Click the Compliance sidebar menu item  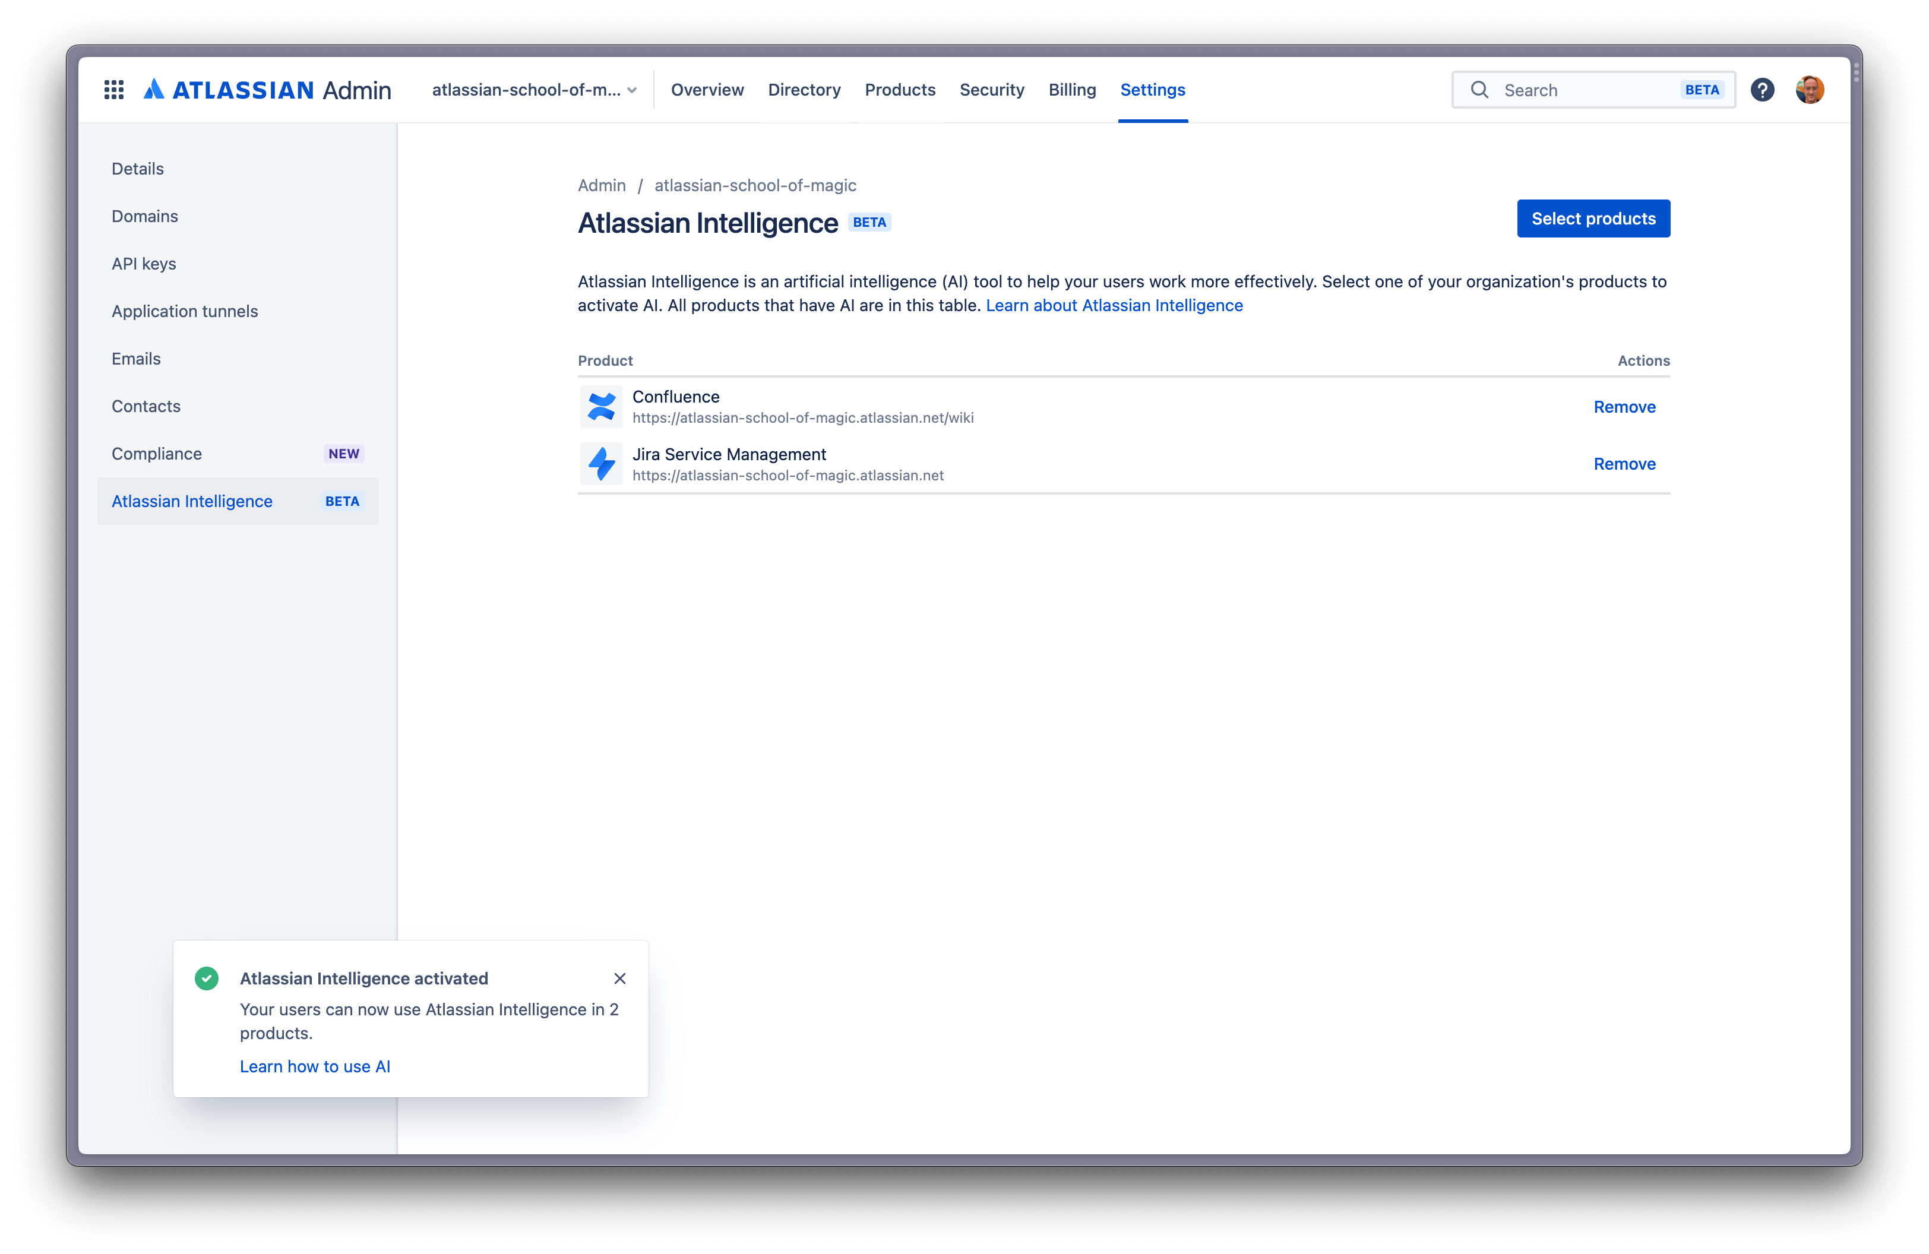156,452
